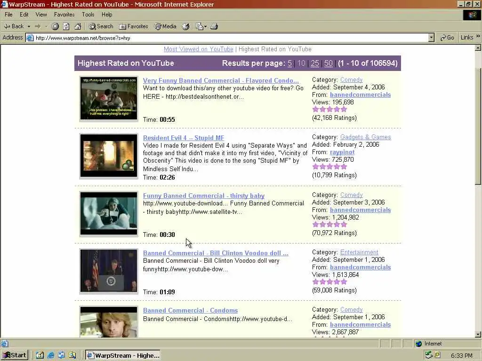Open Very Funny Banned Commercial title link
The height and width of the screenshot is (361, 482).
[221, 80]
